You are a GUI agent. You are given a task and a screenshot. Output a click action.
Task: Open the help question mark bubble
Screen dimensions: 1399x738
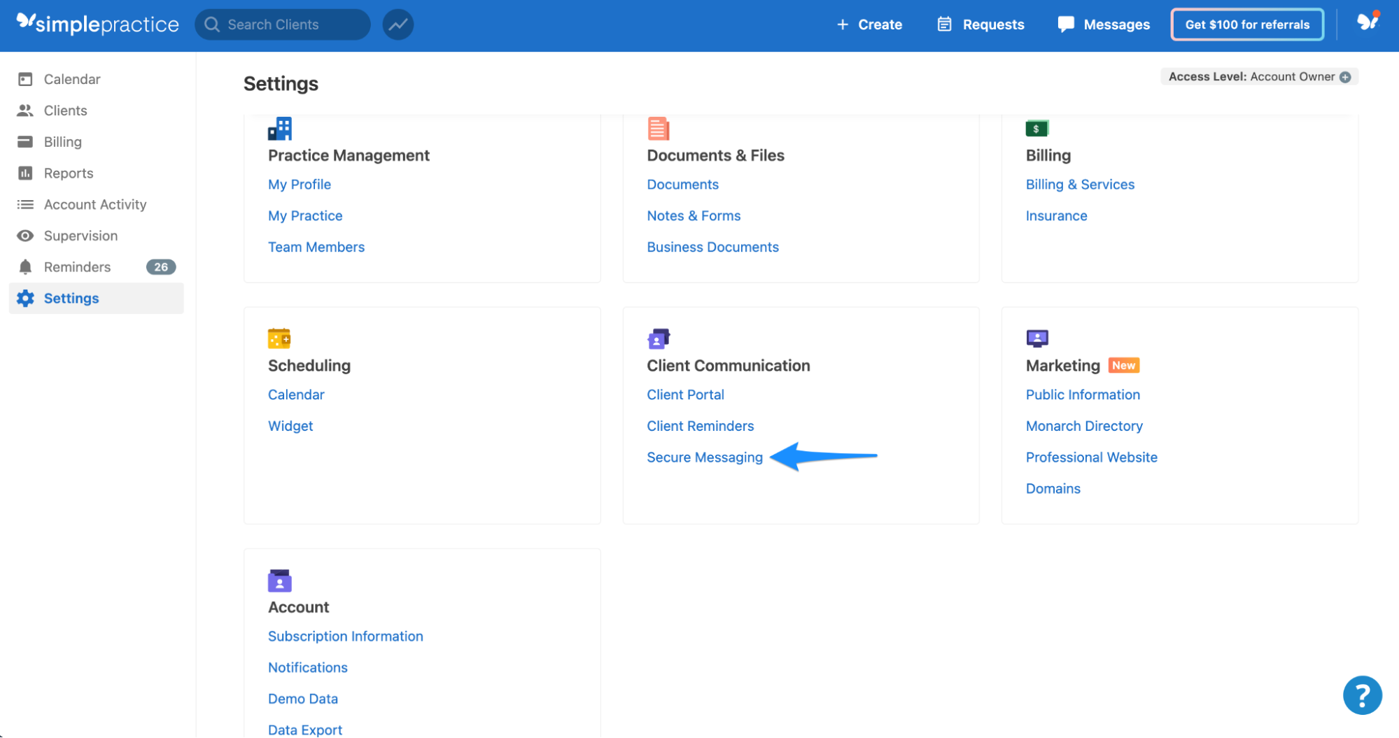(x=1362, y=695)
